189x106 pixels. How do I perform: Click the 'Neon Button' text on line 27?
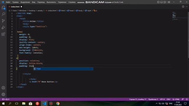point(48,82)
